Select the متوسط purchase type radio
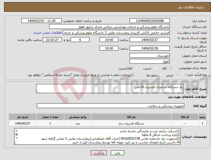This screenshot has height=160, width=211. pyautogui.click(x=160, y=74)
